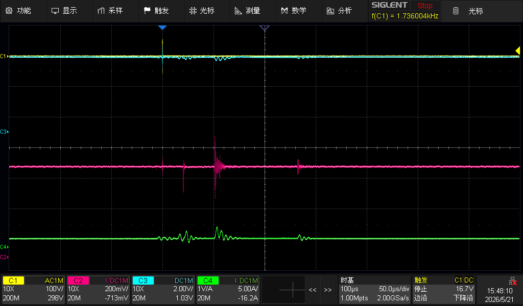Click the C3 2.00V/ vertical scale value
Screen dimensions: 523x306
coord(183,289)
